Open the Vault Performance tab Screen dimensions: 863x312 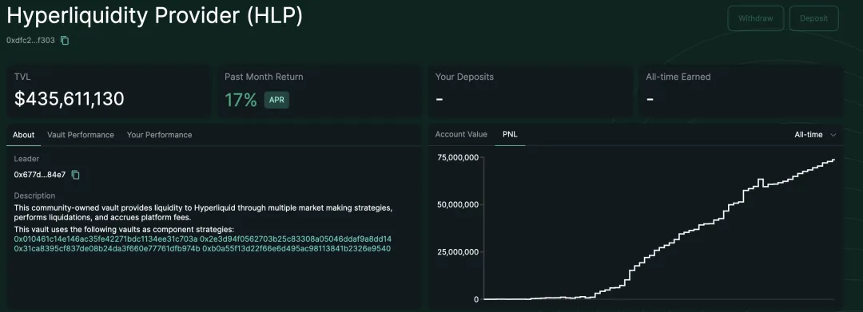81,135
